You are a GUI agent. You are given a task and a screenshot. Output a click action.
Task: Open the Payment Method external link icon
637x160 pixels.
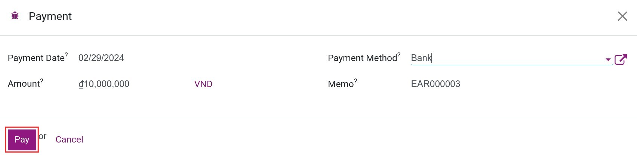point(621,59)
